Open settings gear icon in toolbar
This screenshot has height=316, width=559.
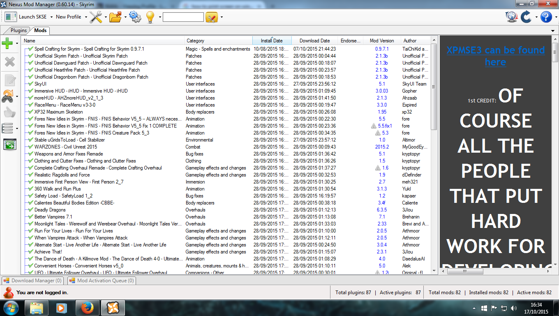[x=135, y=17]
